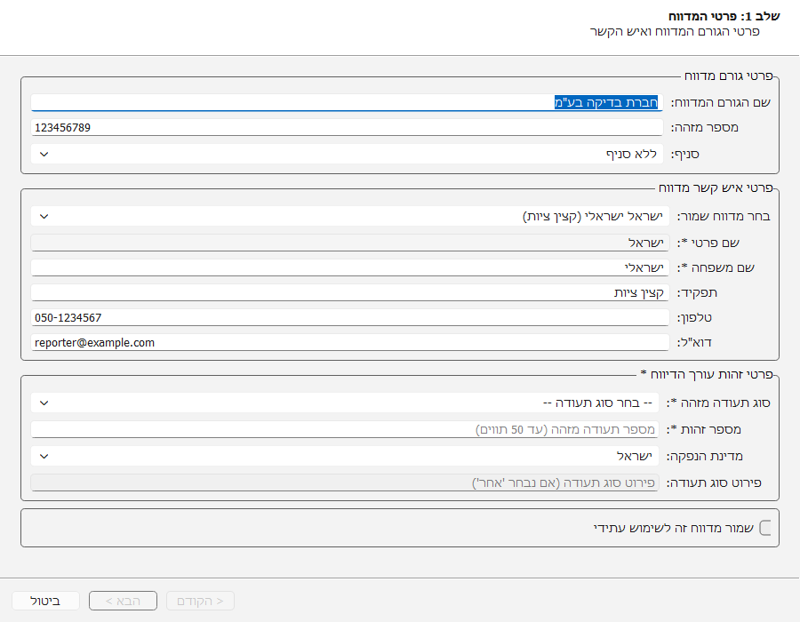Screen dimensions: 800x622
Task: Focus the 'שם הגורם המדווח' text field
Action: click(348, 102)
